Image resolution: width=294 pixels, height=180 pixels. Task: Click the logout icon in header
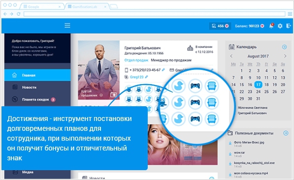coord(289,26)
